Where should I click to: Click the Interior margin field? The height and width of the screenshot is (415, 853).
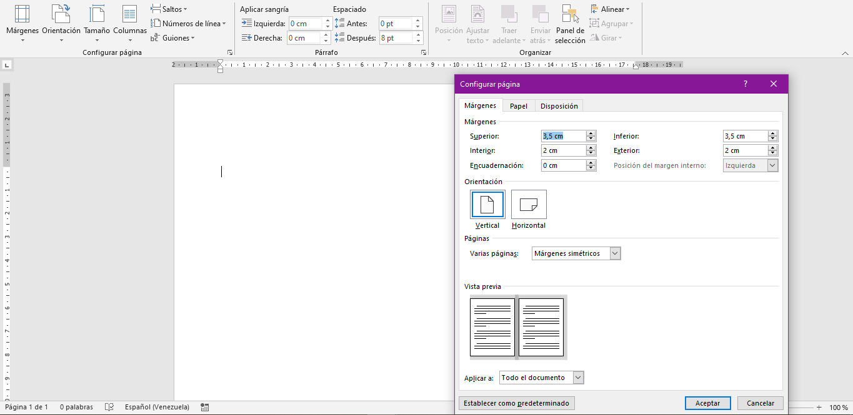click(564, 150)
